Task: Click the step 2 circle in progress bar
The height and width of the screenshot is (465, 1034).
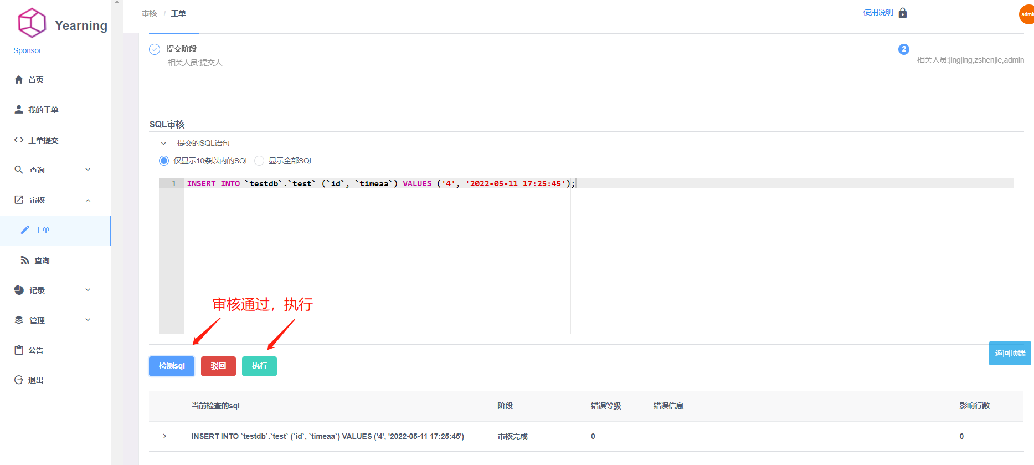Action: pos(904,49)
